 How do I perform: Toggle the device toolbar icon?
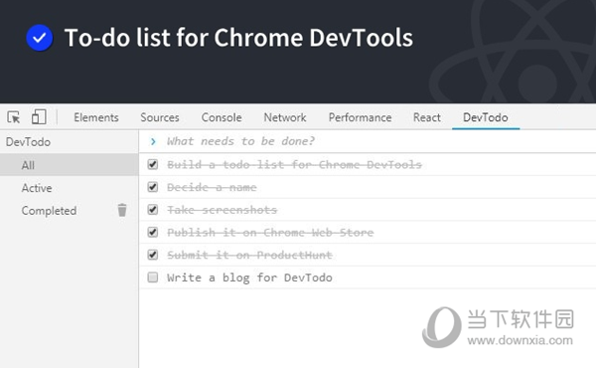39,116
